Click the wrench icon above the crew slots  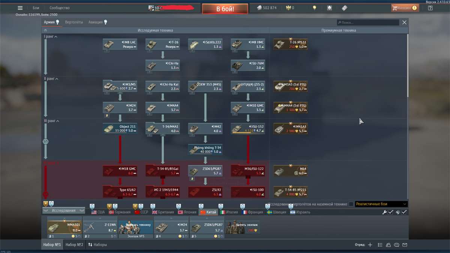(x=384, y=212)
